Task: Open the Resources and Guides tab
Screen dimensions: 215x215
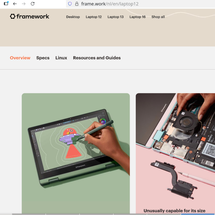Action: 97,58
